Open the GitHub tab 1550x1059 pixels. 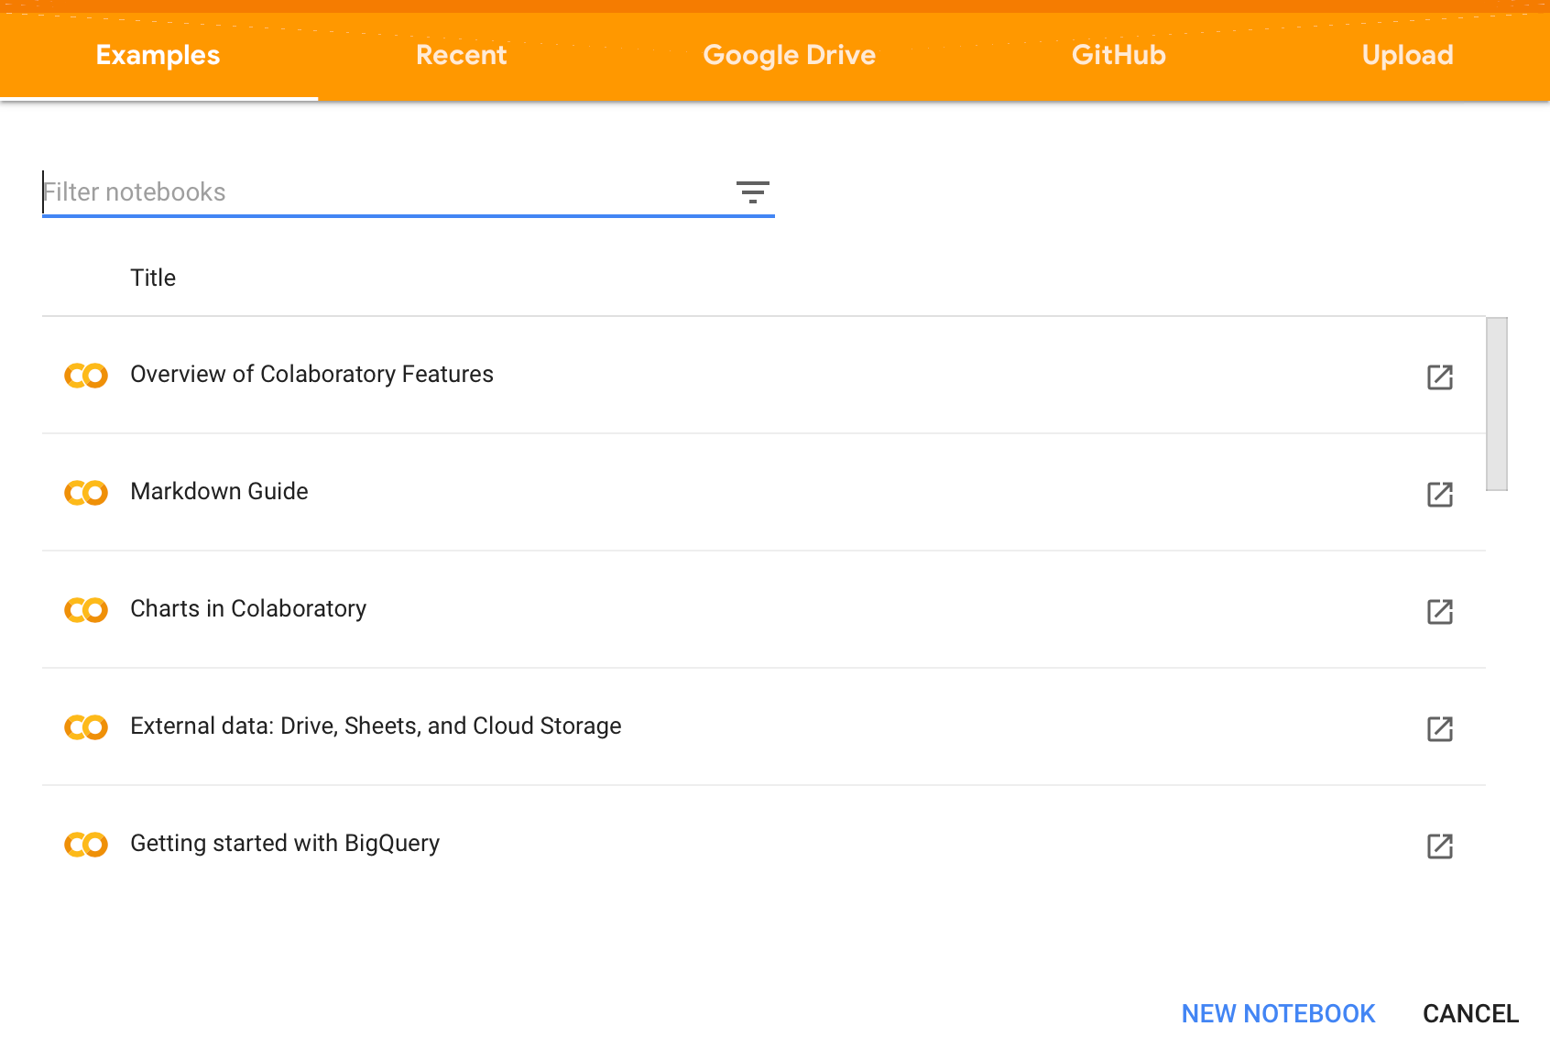click(x=1119, y=55)
